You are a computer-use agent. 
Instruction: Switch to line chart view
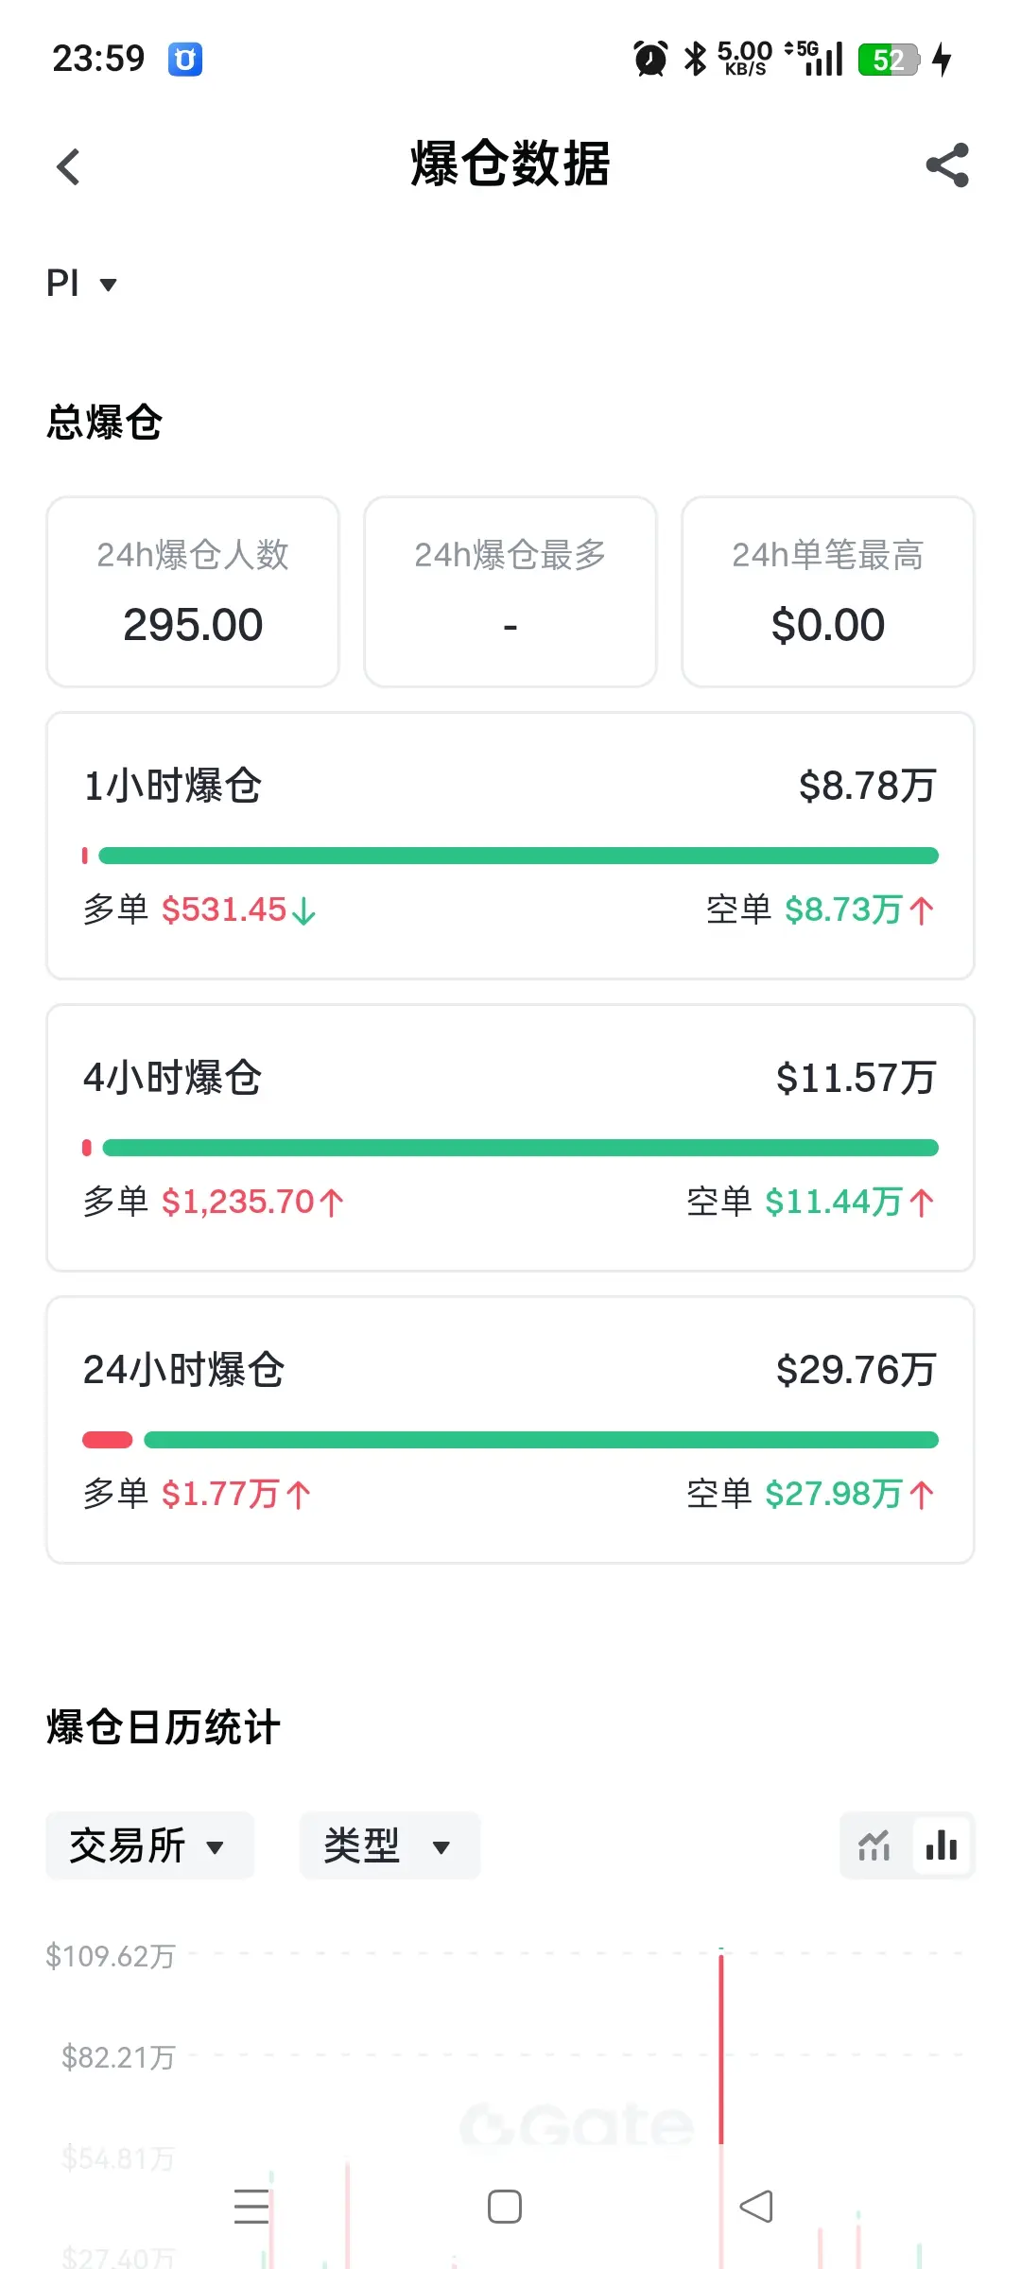pyautogui.click(x=874, y=1845)
